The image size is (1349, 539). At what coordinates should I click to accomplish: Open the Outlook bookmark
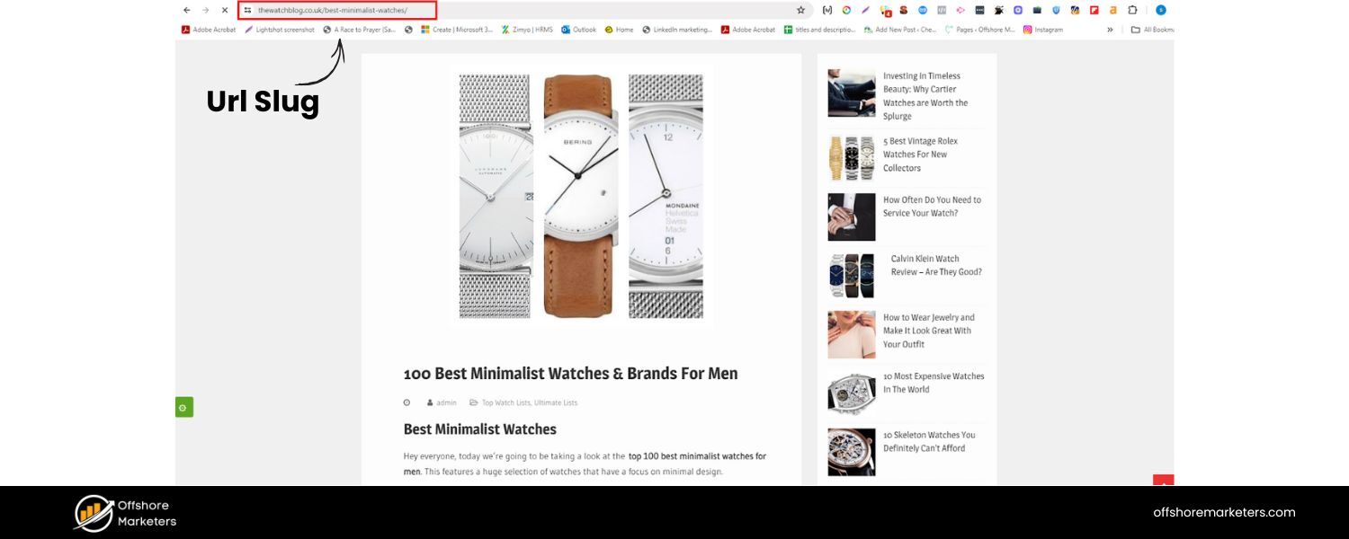[x=578, y=30]
